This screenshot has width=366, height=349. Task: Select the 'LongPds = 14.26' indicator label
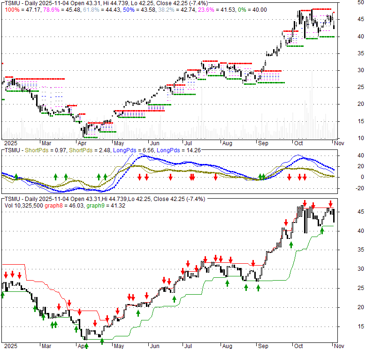click(179, 150)
